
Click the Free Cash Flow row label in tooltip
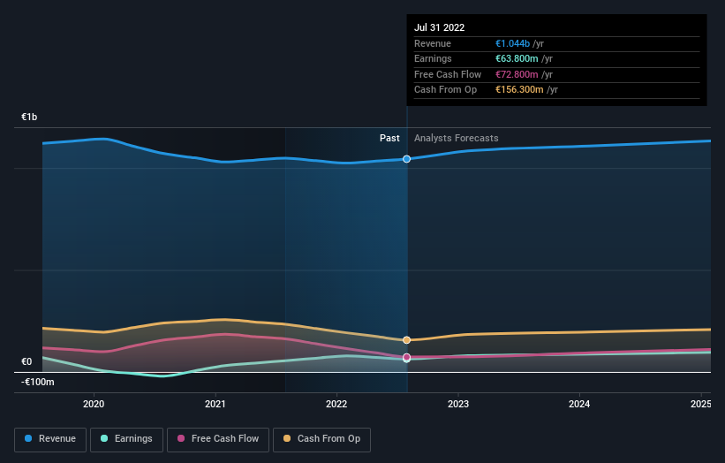tap(448, 74)
